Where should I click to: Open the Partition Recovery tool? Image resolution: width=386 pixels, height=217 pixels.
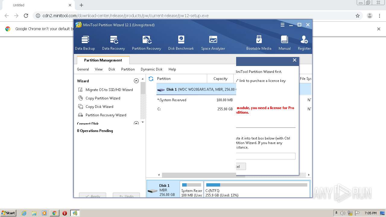[x=147, y=43]
